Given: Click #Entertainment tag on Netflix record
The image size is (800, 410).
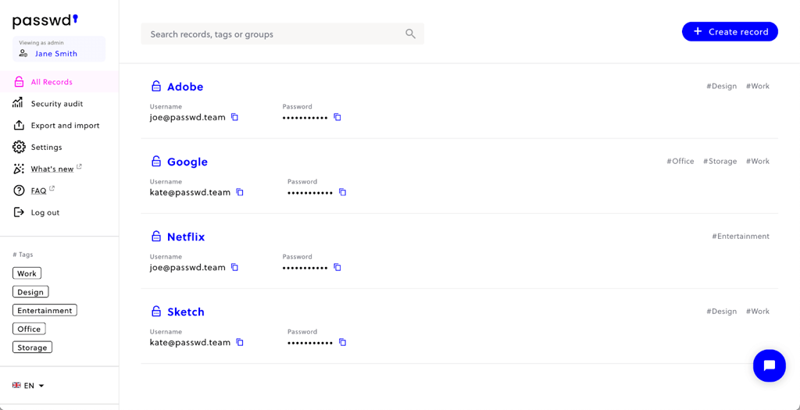Looking at the screenshot, I should pos(741,236).
